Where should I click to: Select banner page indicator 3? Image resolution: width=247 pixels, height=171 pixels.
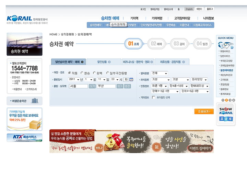[x=230, y=100]
